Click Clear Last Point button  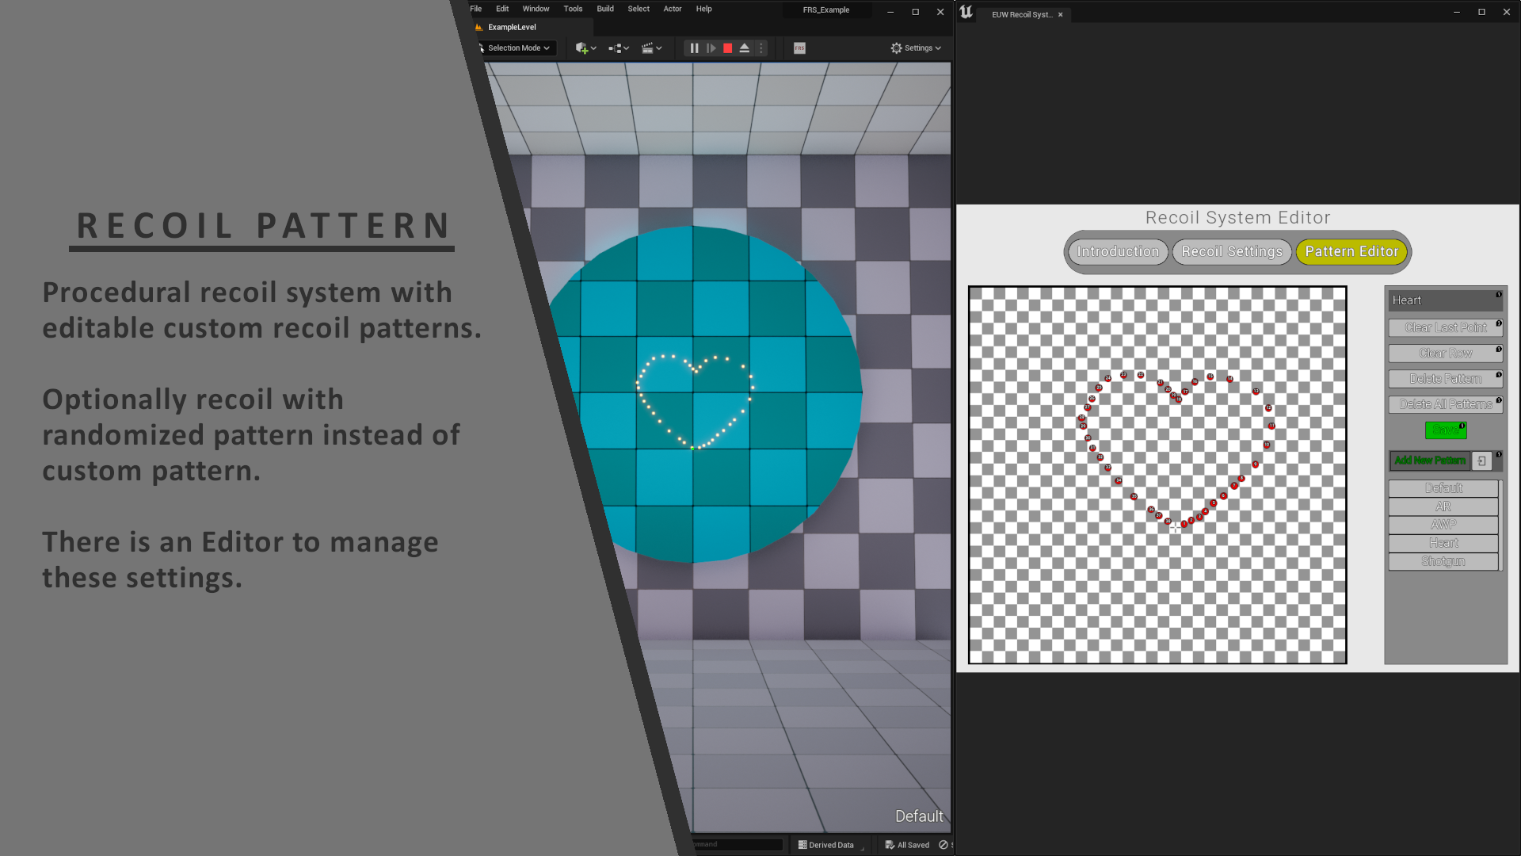[x=1445, y=327]
